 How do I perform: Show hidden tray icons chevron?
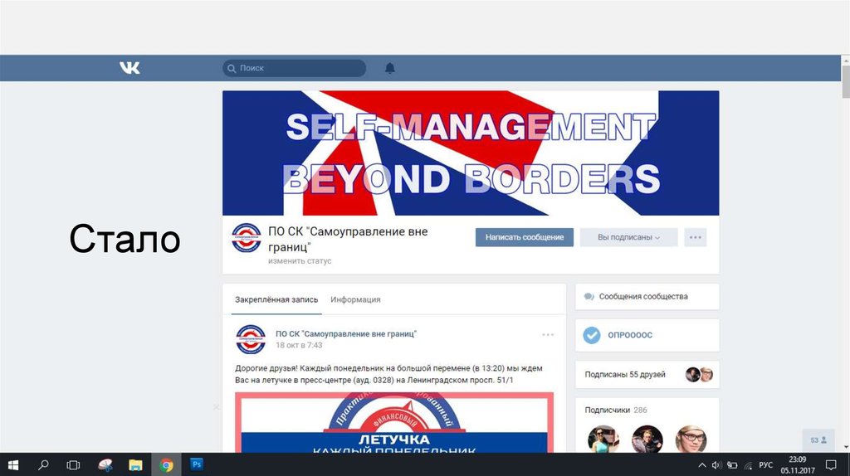click(x=702, y=464)
